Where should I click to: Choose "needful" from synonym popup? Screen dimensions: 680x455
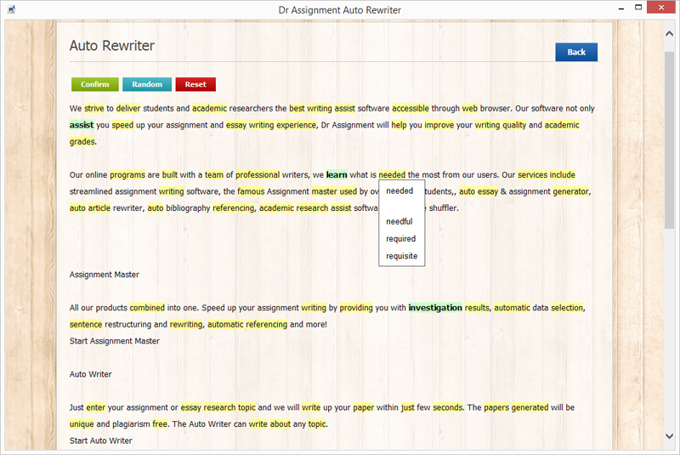[x=399, y=221]
